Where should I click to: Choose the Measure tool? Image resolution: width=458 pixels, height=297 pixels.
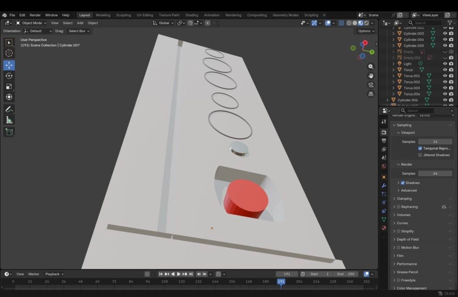click(9, 120)
